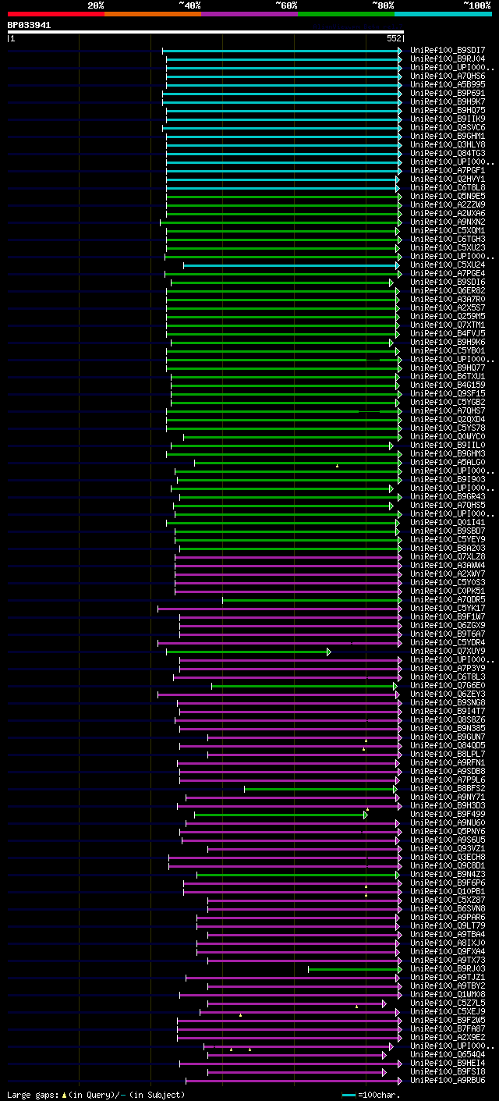This screenshot has height=1101, width=499.
Task: Click the purple alignment bar for B7FA87
Action: point(288,1029)
